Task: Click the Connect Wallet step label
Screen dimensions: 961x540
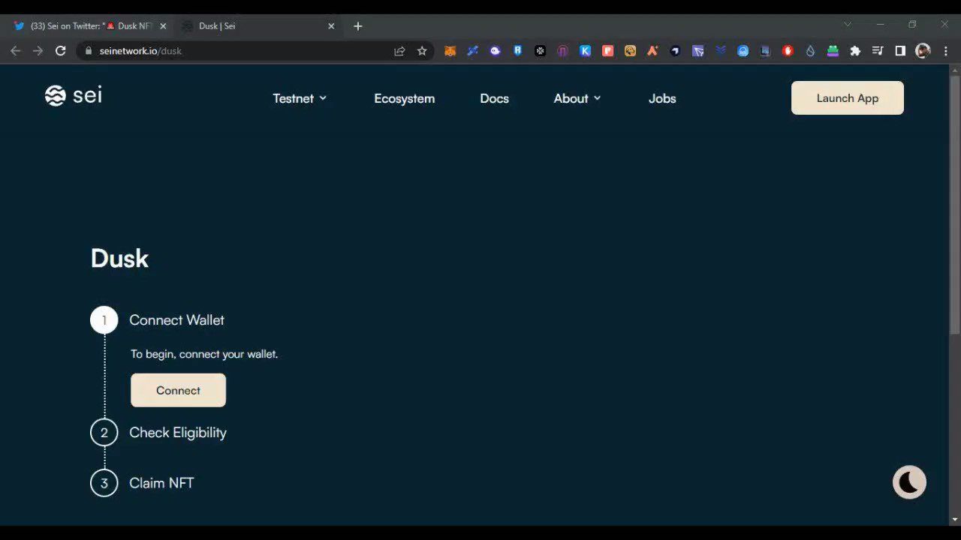Action: [176, 320]
